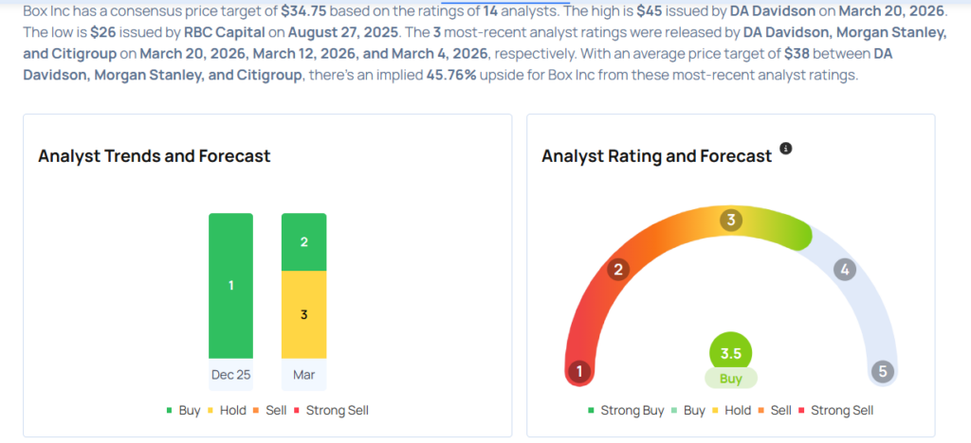Click the Mar green Buy bar segment
The image size is (971, 443).
click(x=304, y=242)
